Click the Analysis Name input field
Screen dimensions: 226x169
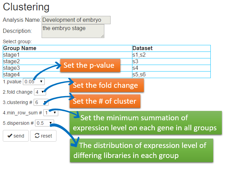76,20
